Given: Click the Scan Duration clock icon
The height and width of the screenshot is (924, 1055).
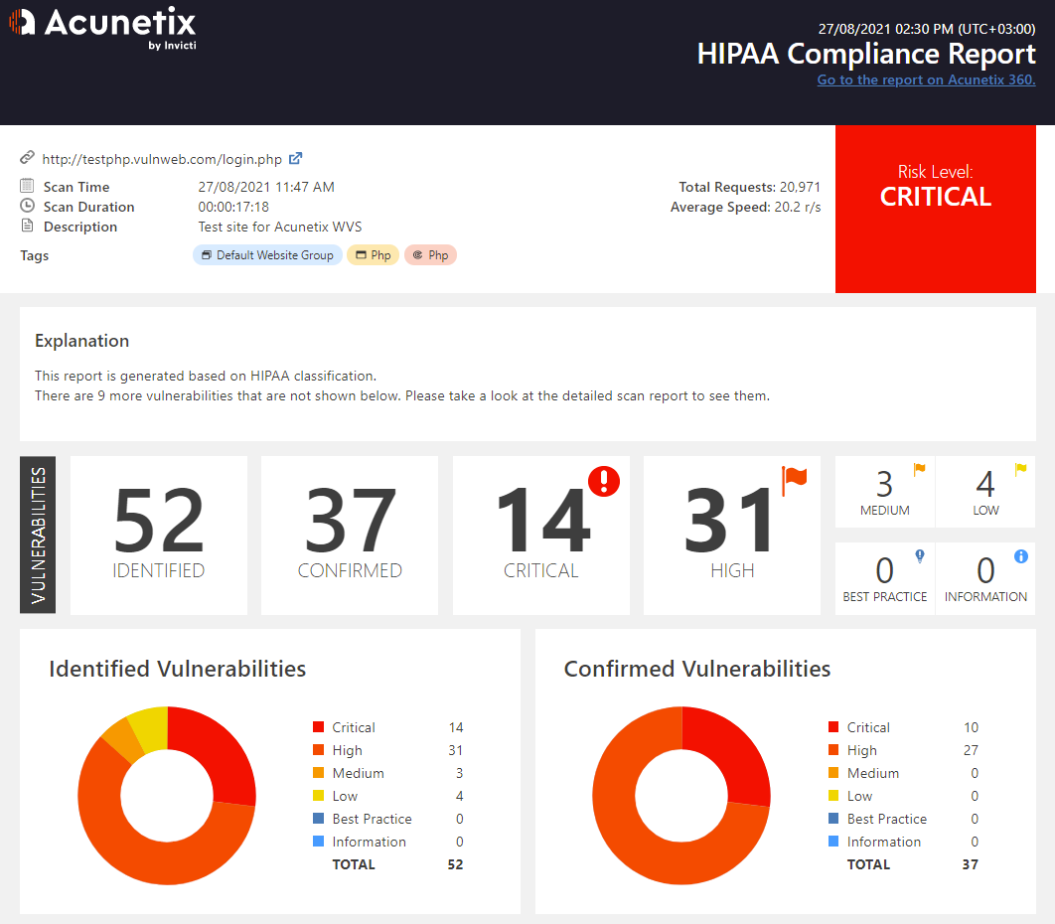Looking at the screenshot, I should click(x=27, y=207).
